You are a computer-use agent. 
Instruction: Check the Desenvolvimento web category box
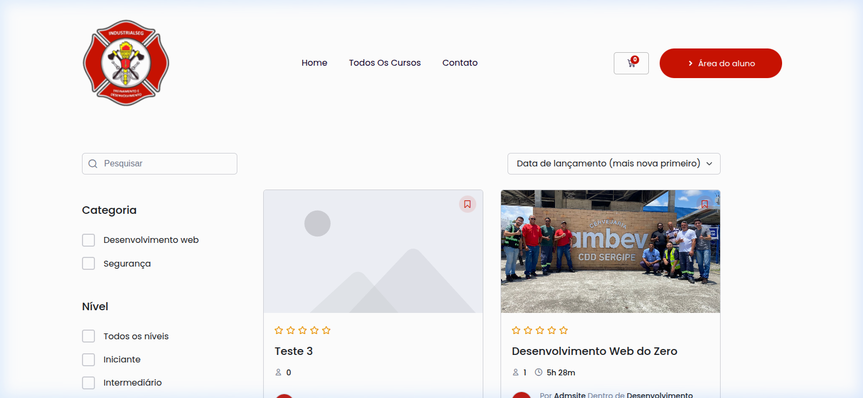tap(88, 240)
